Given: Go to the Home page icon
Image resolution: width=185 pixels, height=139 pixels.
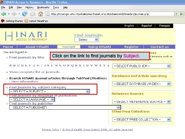Looking at the screenshot, I should [41, 14].
